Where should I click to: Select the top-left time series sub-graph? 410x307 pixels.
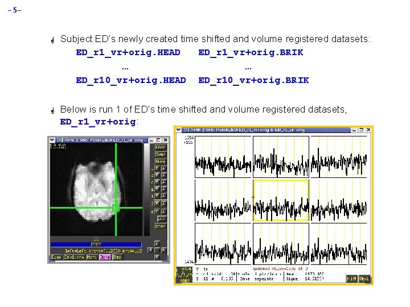point(223,157)
